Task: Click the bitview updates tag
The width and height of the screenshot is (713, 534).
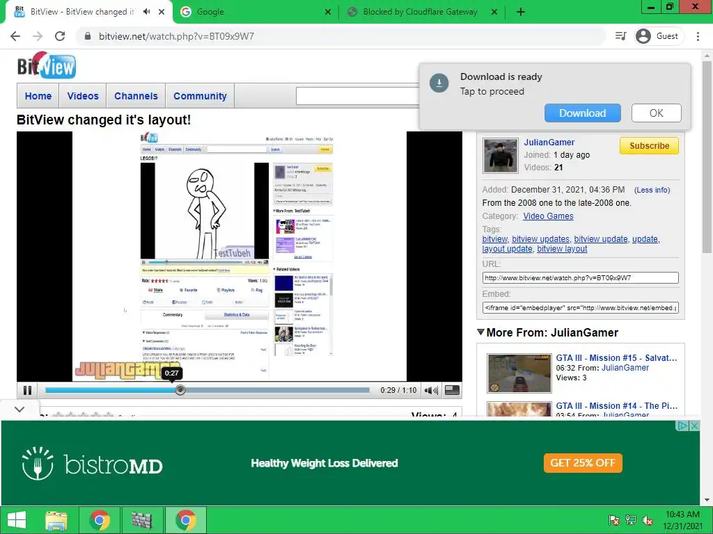Action: point(540,239)
